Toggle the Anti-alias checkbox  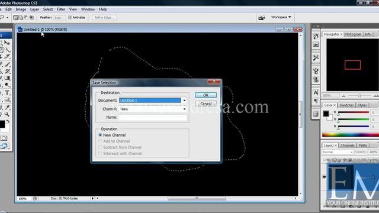pyautogui.click(x=70, y=18)
